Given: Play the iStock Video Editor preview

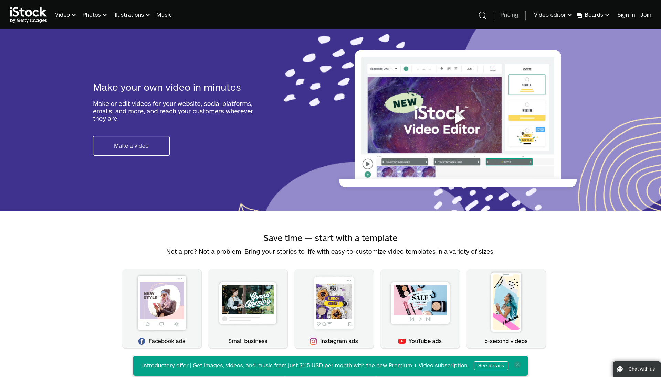Looking at the screenshot, I should 459,118.
